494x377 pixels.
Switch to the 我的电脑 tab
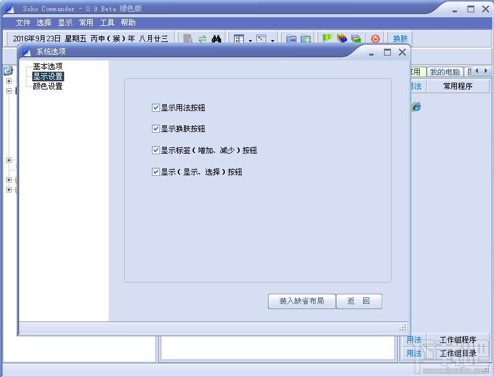tap(445, 72)
